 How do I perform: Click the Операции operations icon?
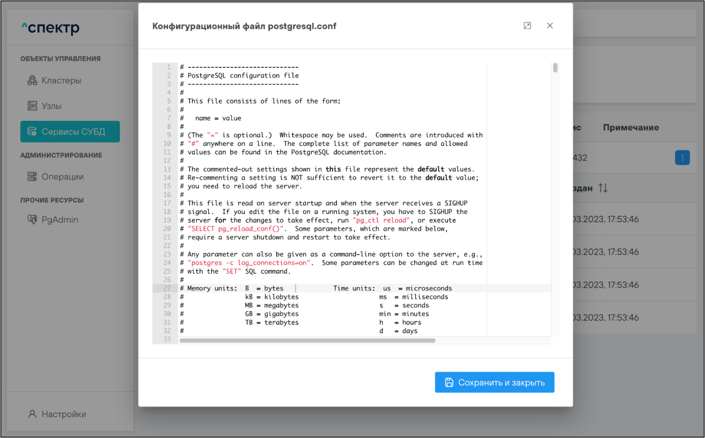point(32,176)
